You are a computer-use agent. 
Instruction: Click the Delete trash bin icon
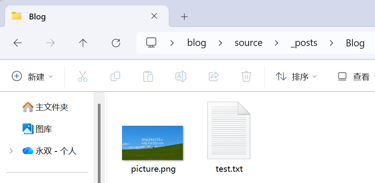pos(246,76)
